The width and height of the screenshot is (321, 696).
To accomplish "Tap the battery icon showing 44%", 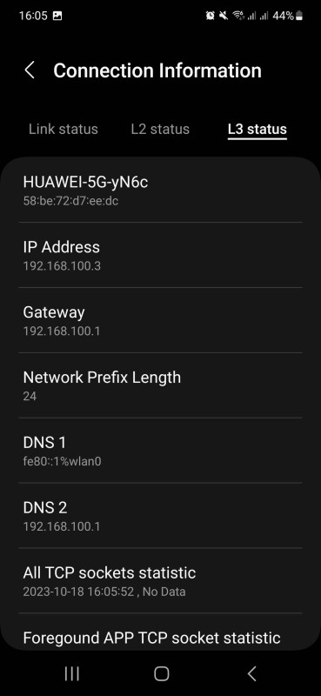I will (299, 16).
